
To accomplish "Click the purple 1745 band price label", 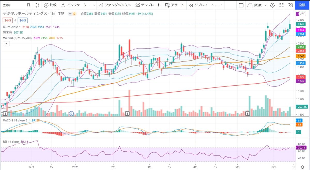I will point(301,81).
